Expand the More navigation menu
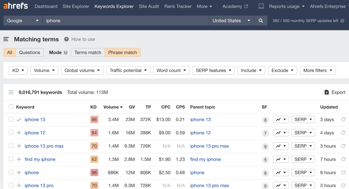349x189 pixels. (x=204, y=6)
